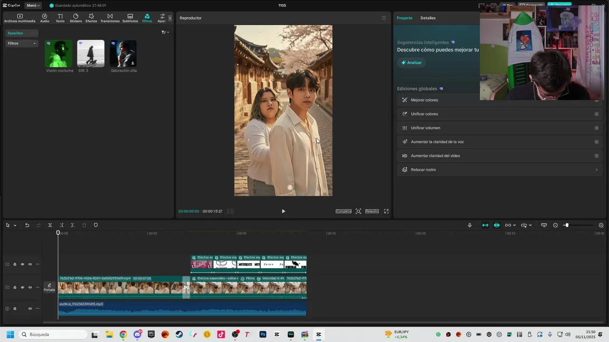Open the Relación aspect ratio button
Screen dimensions: 609x342
click(372, 211)
